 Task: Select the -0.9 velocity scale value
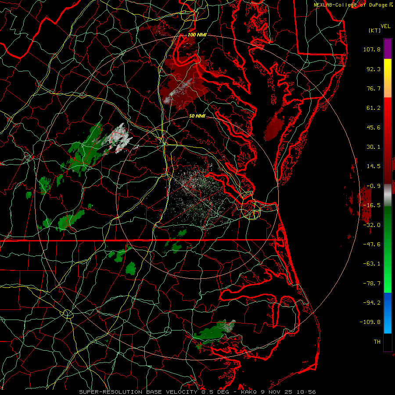tap(373, 186)
